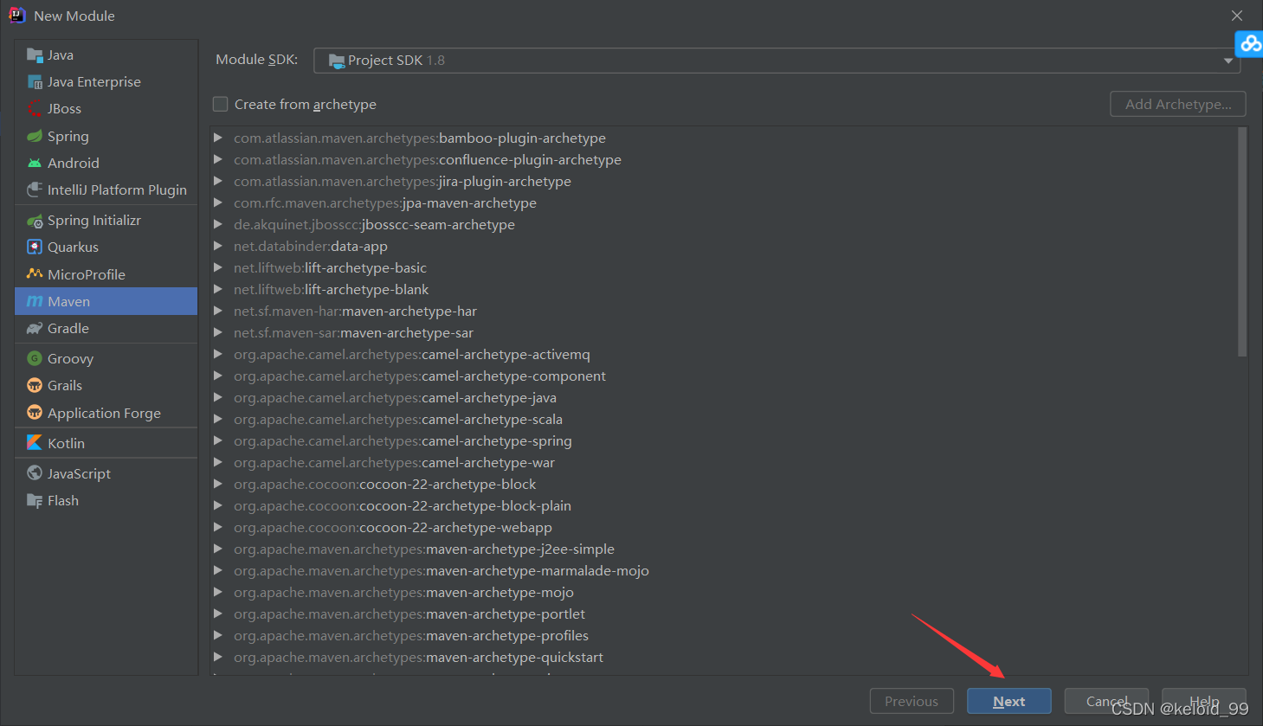Select the Spring Initializr icon
The height and width of the screenshot is (726, 1263).
[35, 221]
